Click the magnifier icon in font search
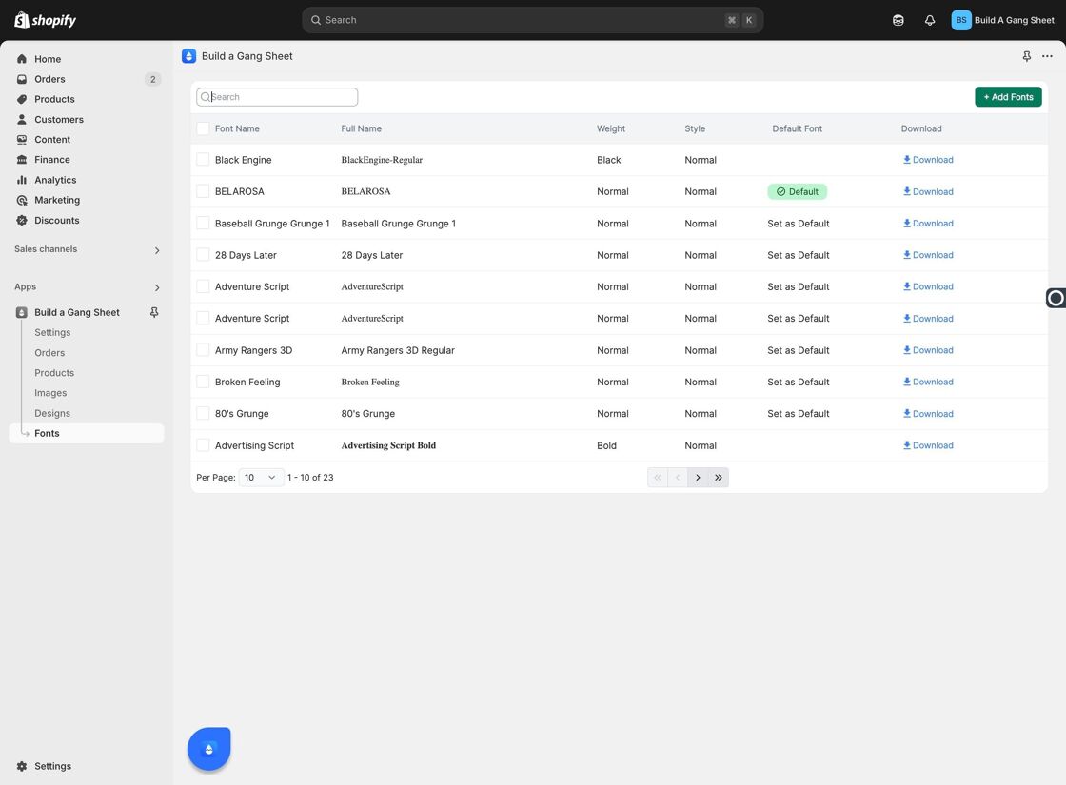 click(206, 97)
